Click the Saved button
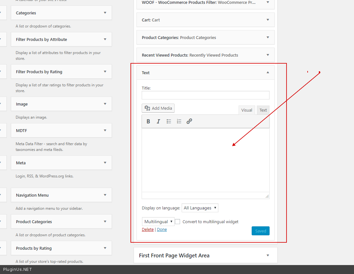This screenshot has height=274, width=354. pyautogui.click(x=260, y=231)
